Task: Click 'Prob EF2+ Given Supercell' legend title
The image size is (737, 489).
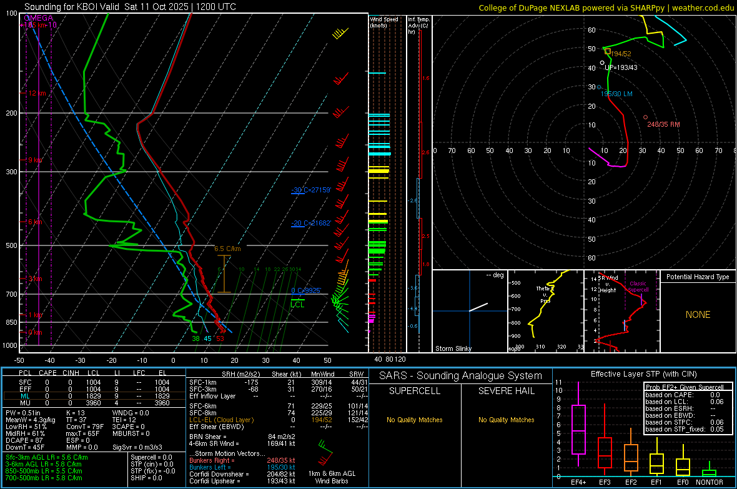Action: click(x=685, y=387)
